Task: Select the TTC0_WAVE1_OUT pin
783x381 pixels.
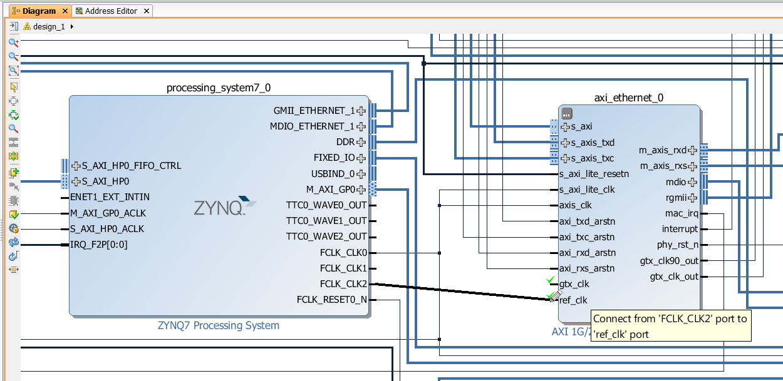Action: tap(326, 221)
